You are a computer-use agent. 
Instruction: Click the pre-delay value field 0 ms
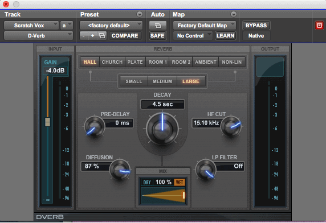pos(119,123)
